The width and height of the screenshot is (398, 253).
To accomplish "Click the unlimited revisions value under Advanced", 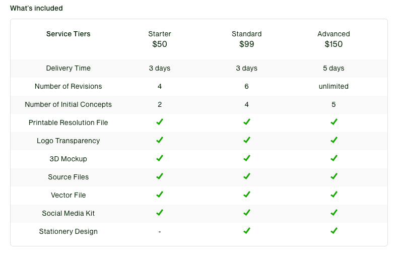I will [x=334, y=86].
